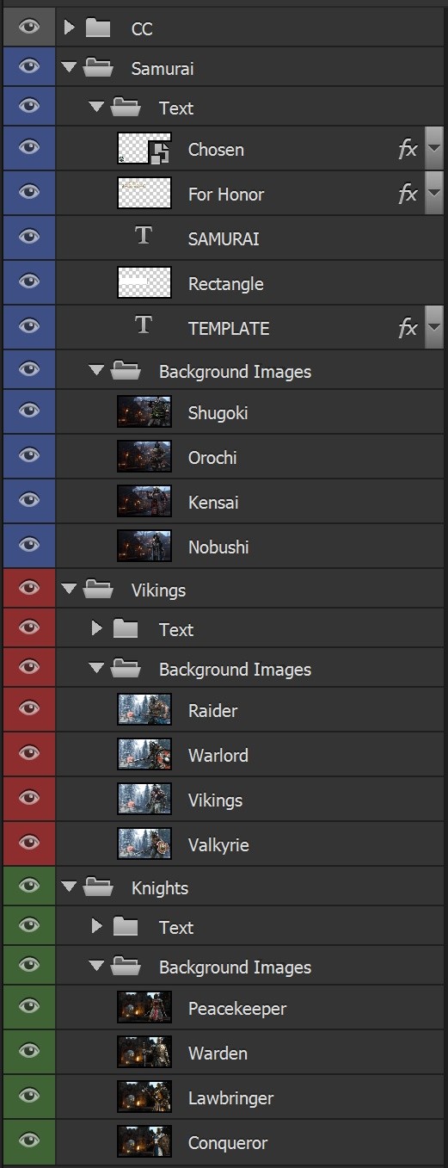Viewport: 448px width, 1168px height.
Task: Expand effects arrow on For Honor layer
Action: tap(434, 194)
